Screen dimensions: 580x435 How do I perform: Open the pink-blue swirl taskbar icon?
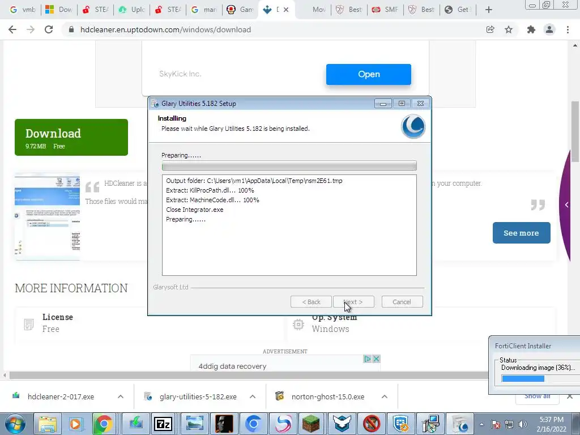click(283, 424)
